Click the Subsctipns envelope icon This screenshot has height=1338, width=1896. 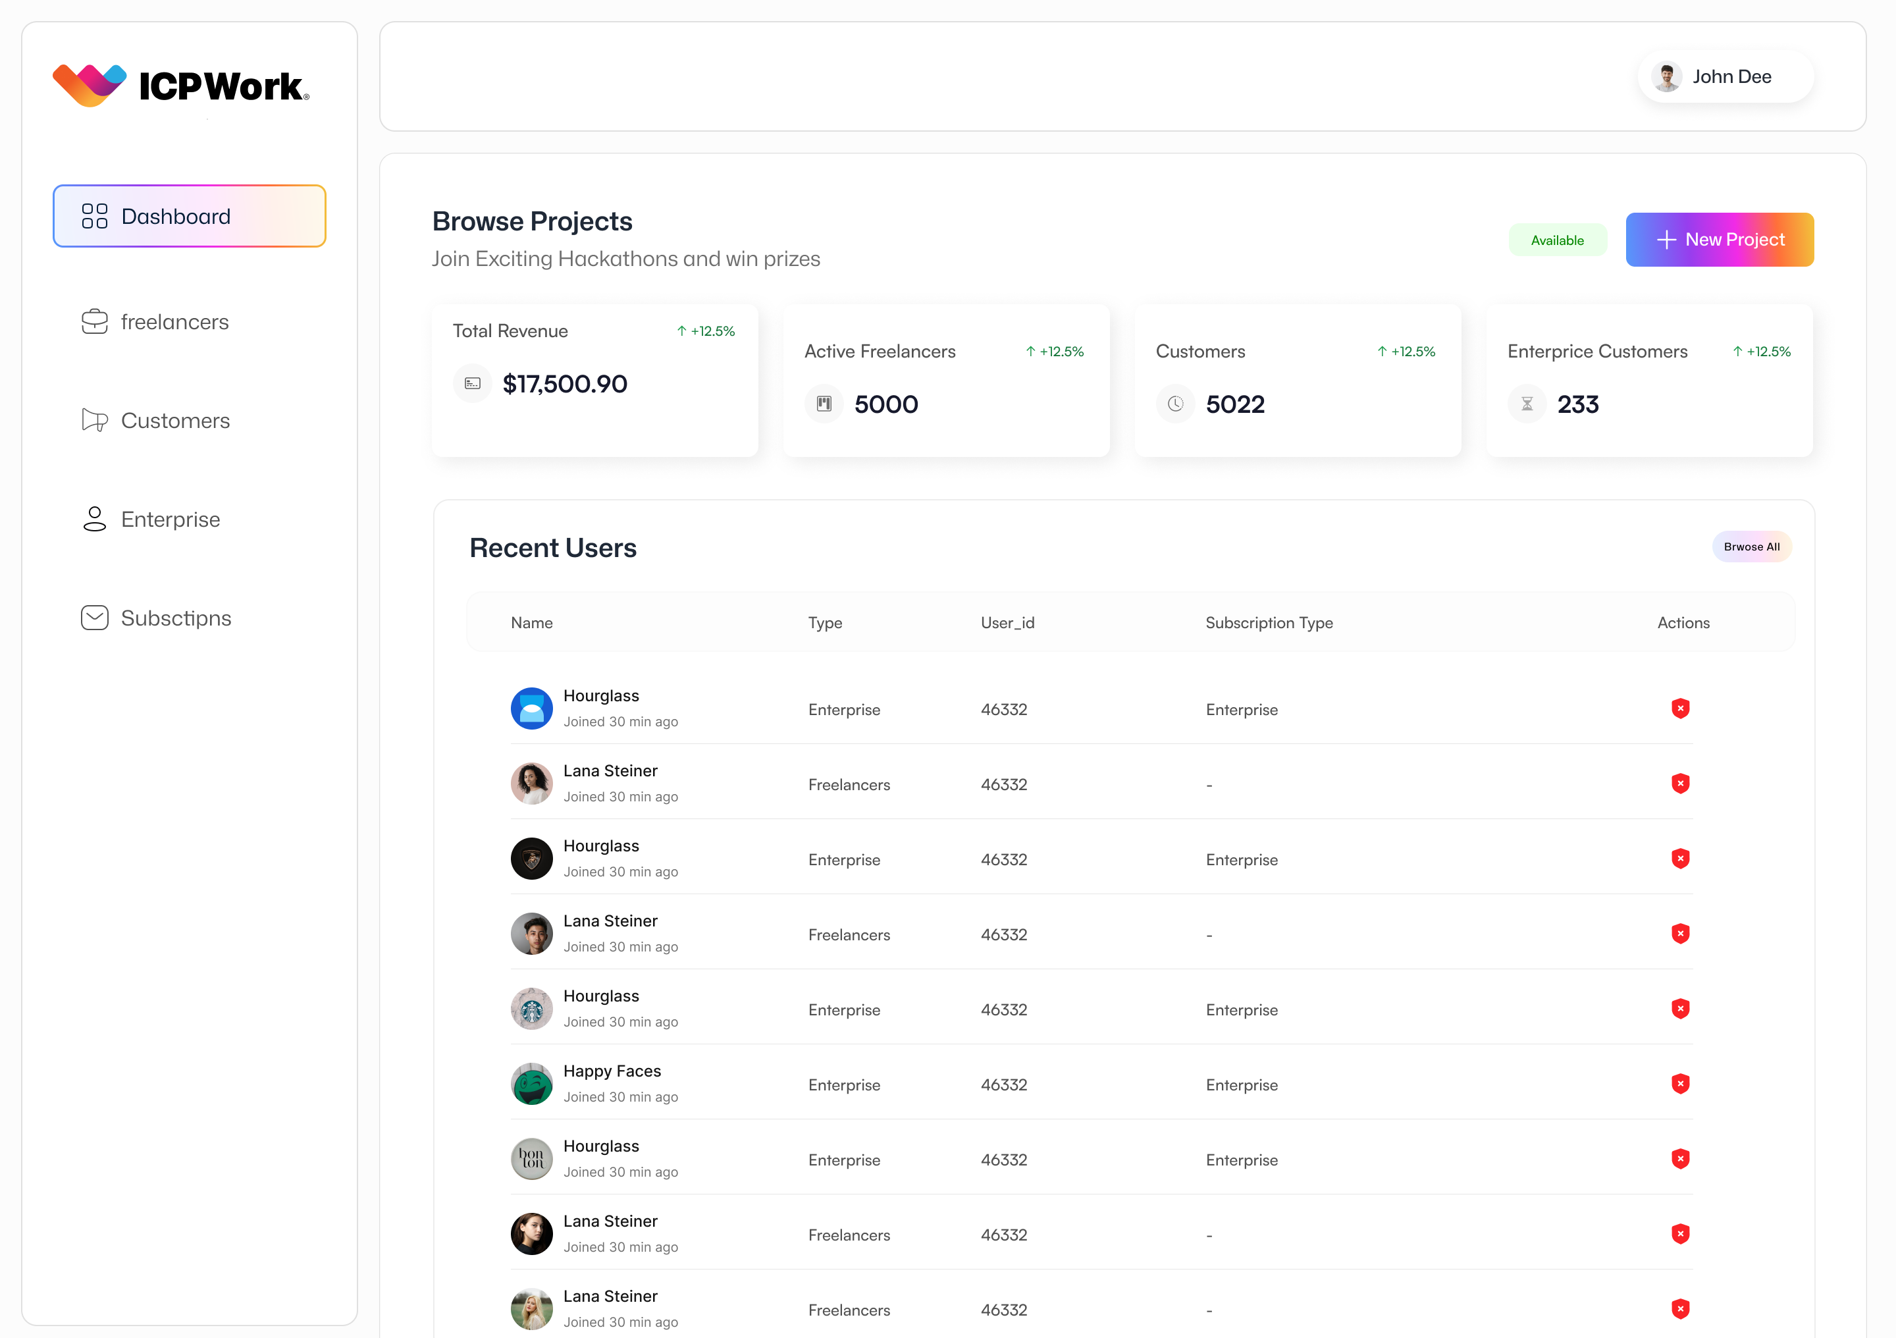[95, 617]
